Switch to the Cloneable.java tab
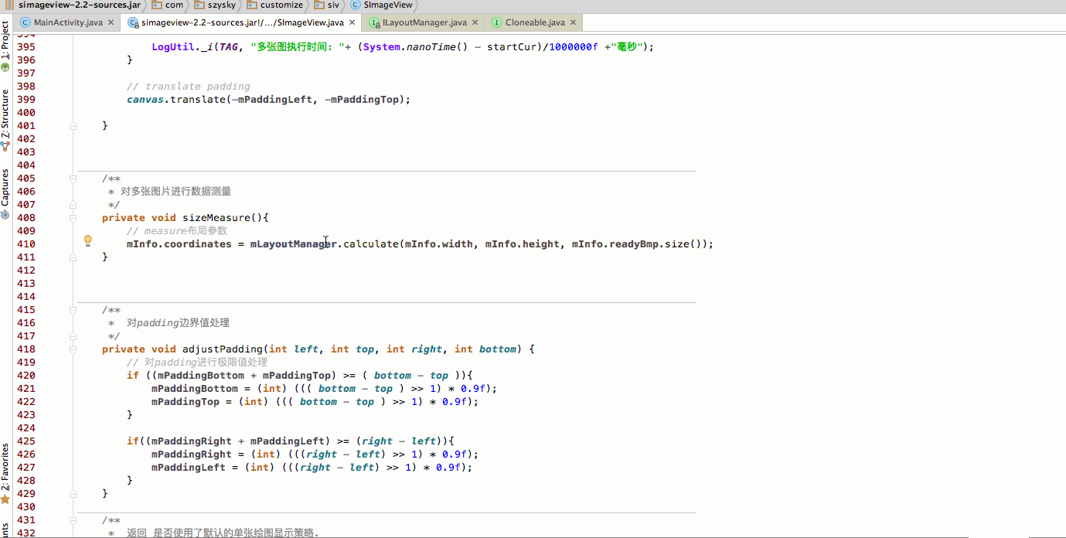The image size is (1066, 538). coord(535,22)
